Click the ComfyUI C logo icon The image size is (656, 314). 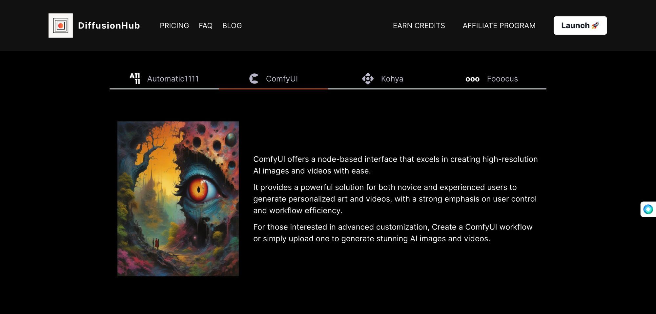coord(254,79)
